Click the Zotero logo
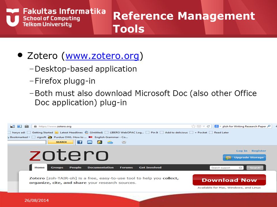Viewport: 277px width, 207px height. click(x=69, y=155)
